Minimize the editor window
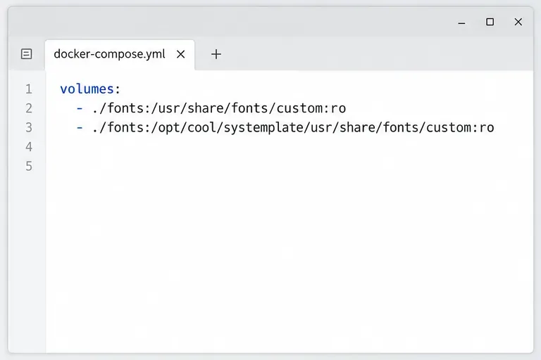The height and width of the screenshot is (360, 541). click(461, 22)
